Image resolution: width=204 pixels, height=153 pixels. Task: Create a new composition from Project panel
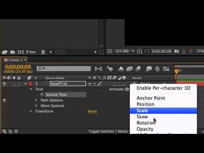point(21,52)
